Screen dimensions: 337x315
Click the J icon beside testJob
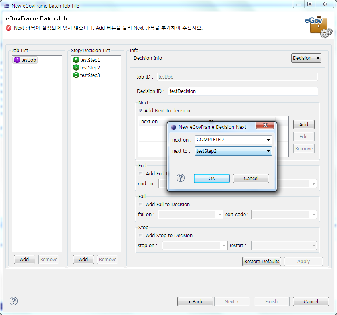coord(17,60)
